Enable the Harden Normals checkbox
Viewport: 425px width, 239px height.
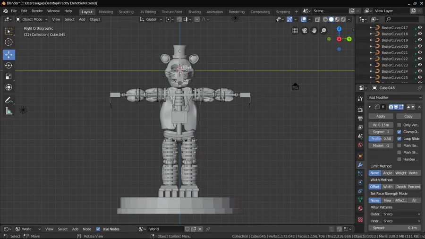(399, 159)
